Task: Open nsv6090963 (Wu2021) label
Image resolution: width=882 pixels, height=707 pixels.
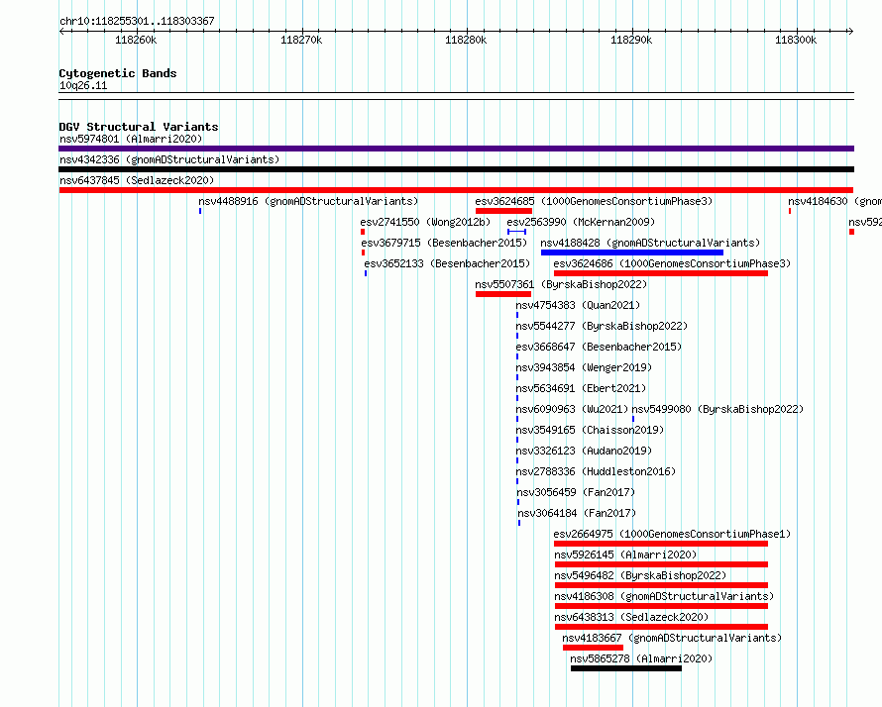Action: click(x=573, y=409)
